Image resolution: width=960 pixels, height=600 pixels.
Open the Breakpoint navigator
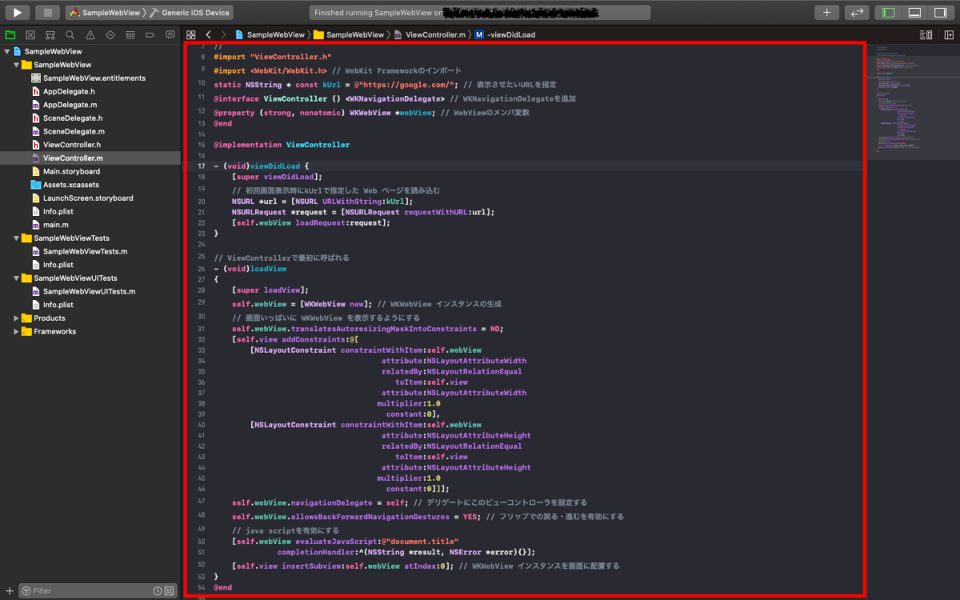tap(150, 34)
